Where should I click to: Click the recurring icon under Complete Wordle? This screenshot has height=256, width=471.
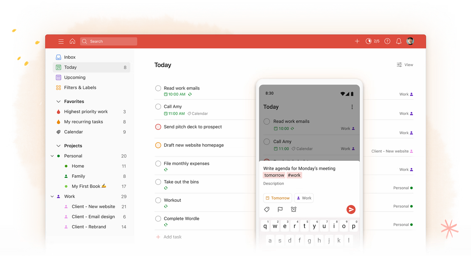[166, 225]
